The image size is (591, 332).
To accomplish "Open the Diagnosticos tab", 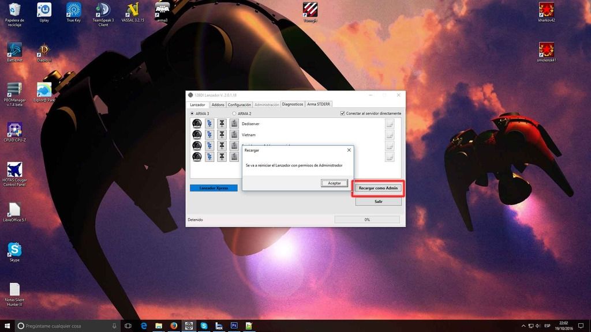I will tap(293, 104).
